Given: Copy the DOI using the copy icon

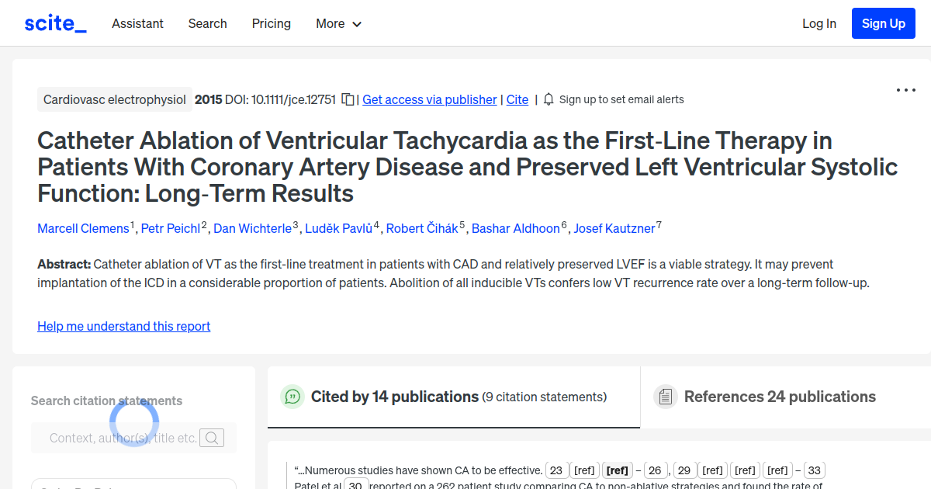Looking at the screenshot, I should (x=348, y=99).
